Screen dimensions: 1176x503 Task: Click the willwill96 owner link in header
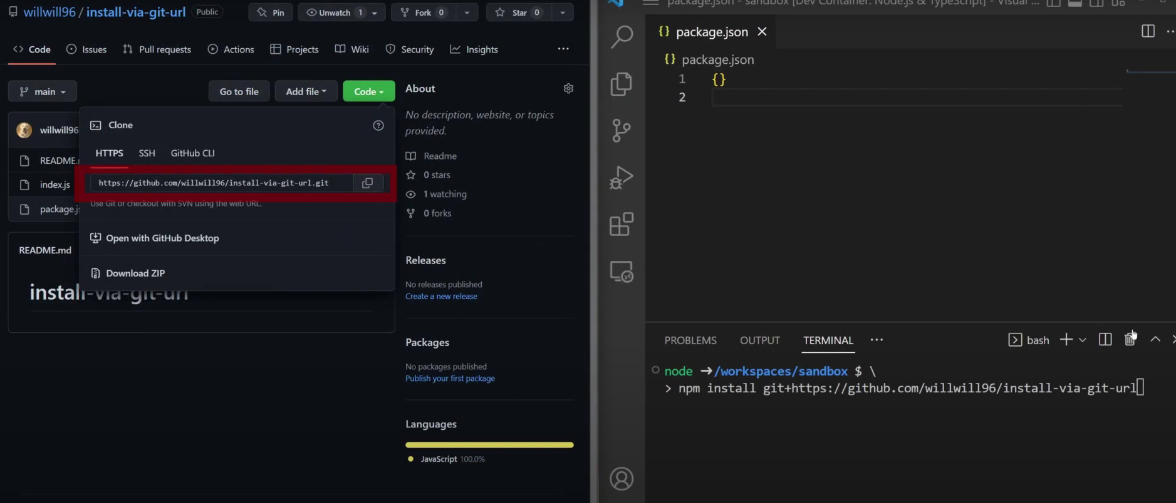coord(49,12)
